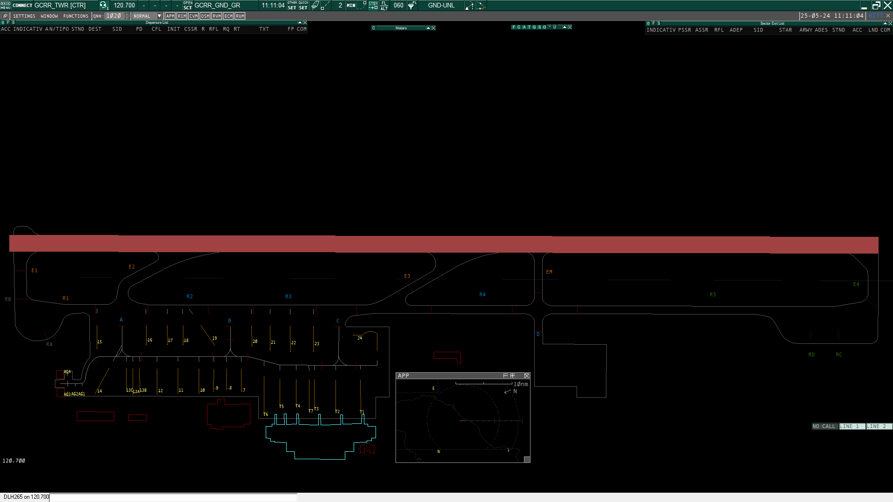Close the FCATGSO mini window
This screenshot has height=502, width=893.
point(570,27)
